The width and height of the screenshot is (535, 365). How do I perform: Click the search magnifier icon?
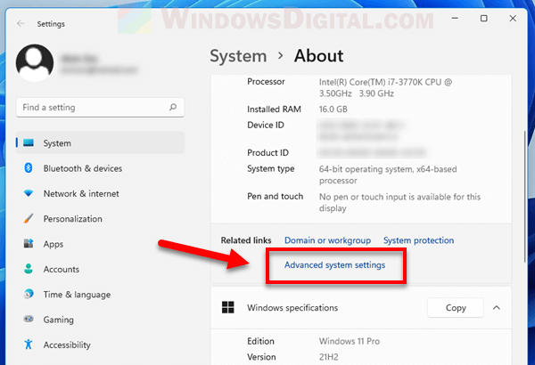[173, 108]
